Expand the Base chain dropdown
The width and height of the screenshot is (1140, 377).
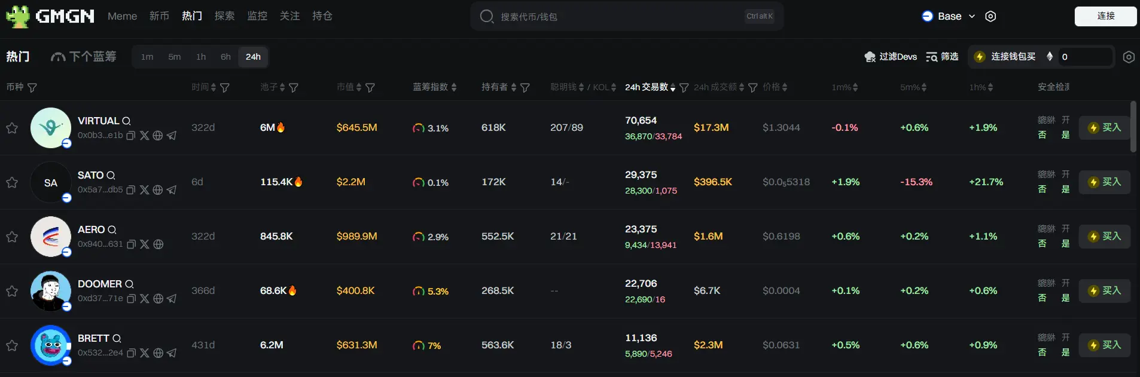click(x=949, y=16)
